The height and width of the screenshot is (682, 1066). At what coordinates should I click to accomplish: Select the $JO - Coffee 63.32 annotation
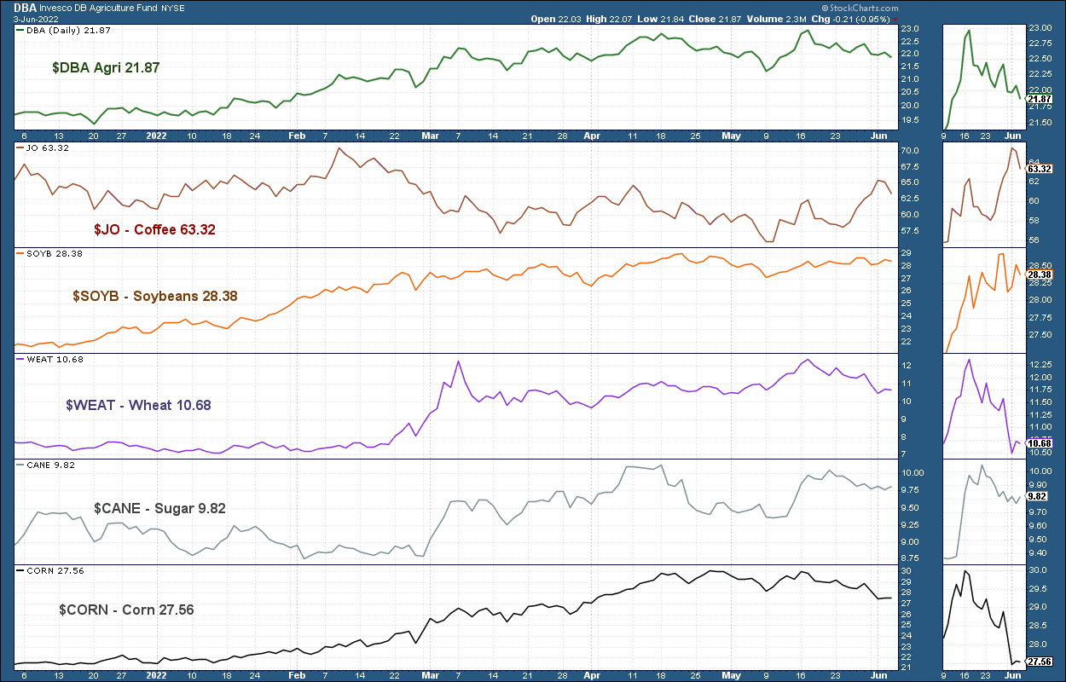pos(154,229)
